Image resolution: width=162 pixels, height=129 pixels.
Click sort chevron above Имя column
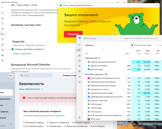click(103, 50)
